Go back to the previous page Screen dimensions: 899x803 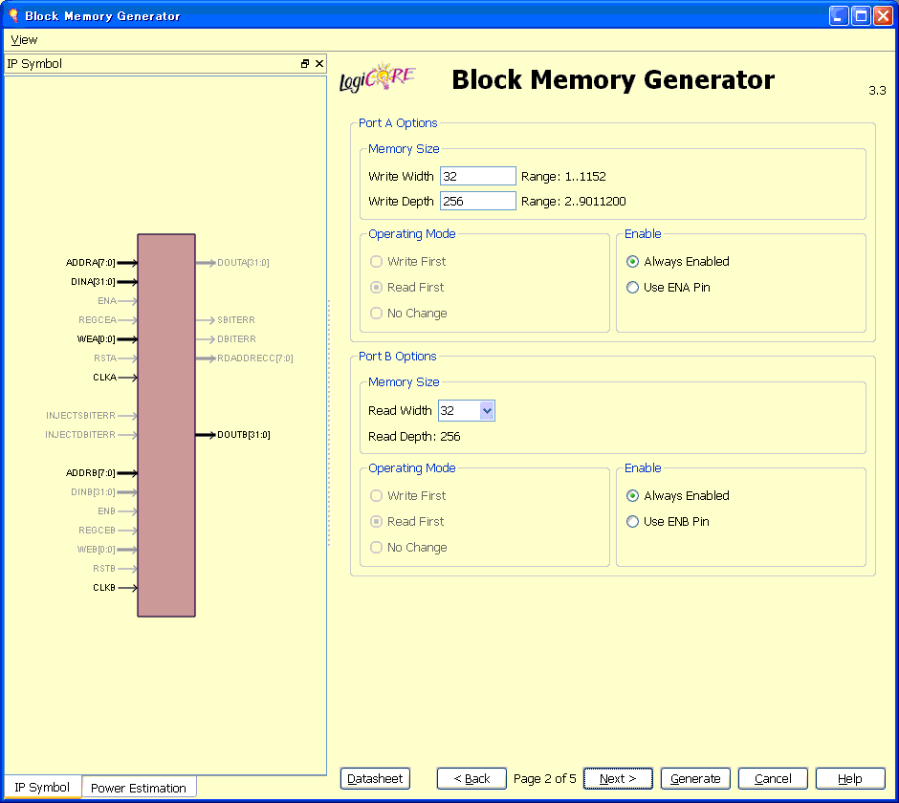pos(471,778)
